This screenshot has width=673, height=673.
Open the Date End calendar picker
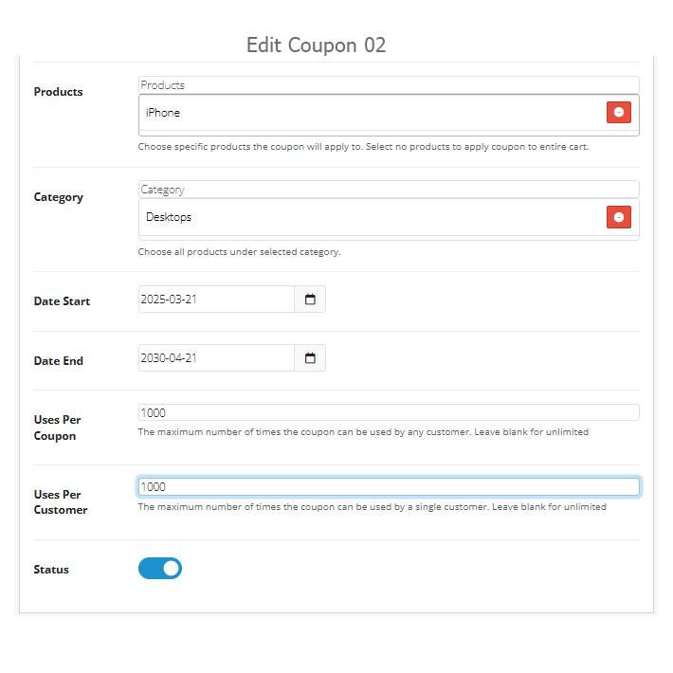coord(310,358)
